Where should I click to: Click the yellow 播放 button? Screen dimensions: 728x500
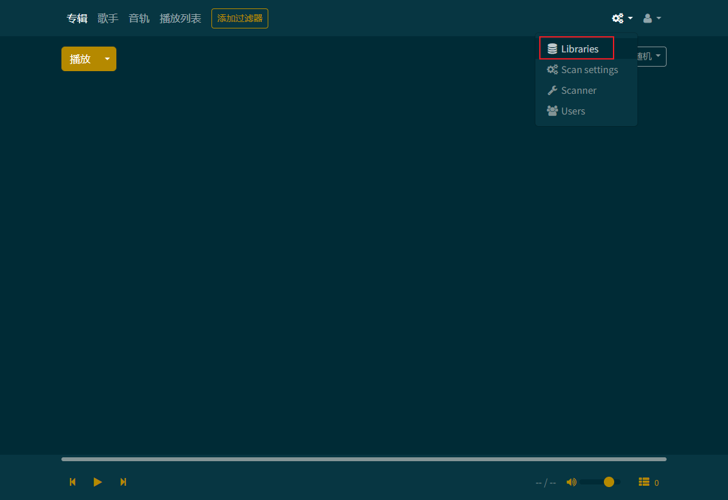(80, 59)
